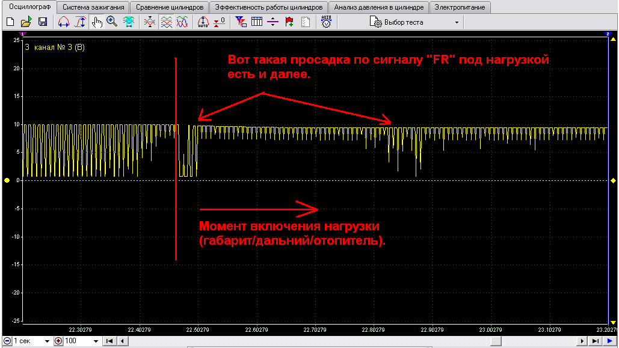
Task: Open the filter settings funnel icon
Action: click(x=241, y=22)
